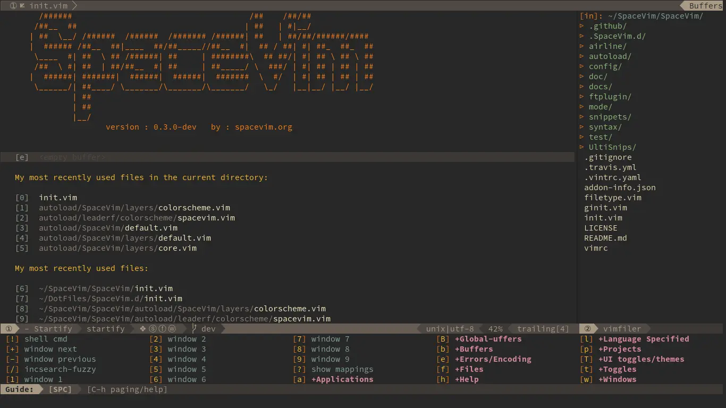This screenshot has height=408, width=726.
Task: Toggle the Ⓕ fill-column indicator
Action: (x=163, y=328)
